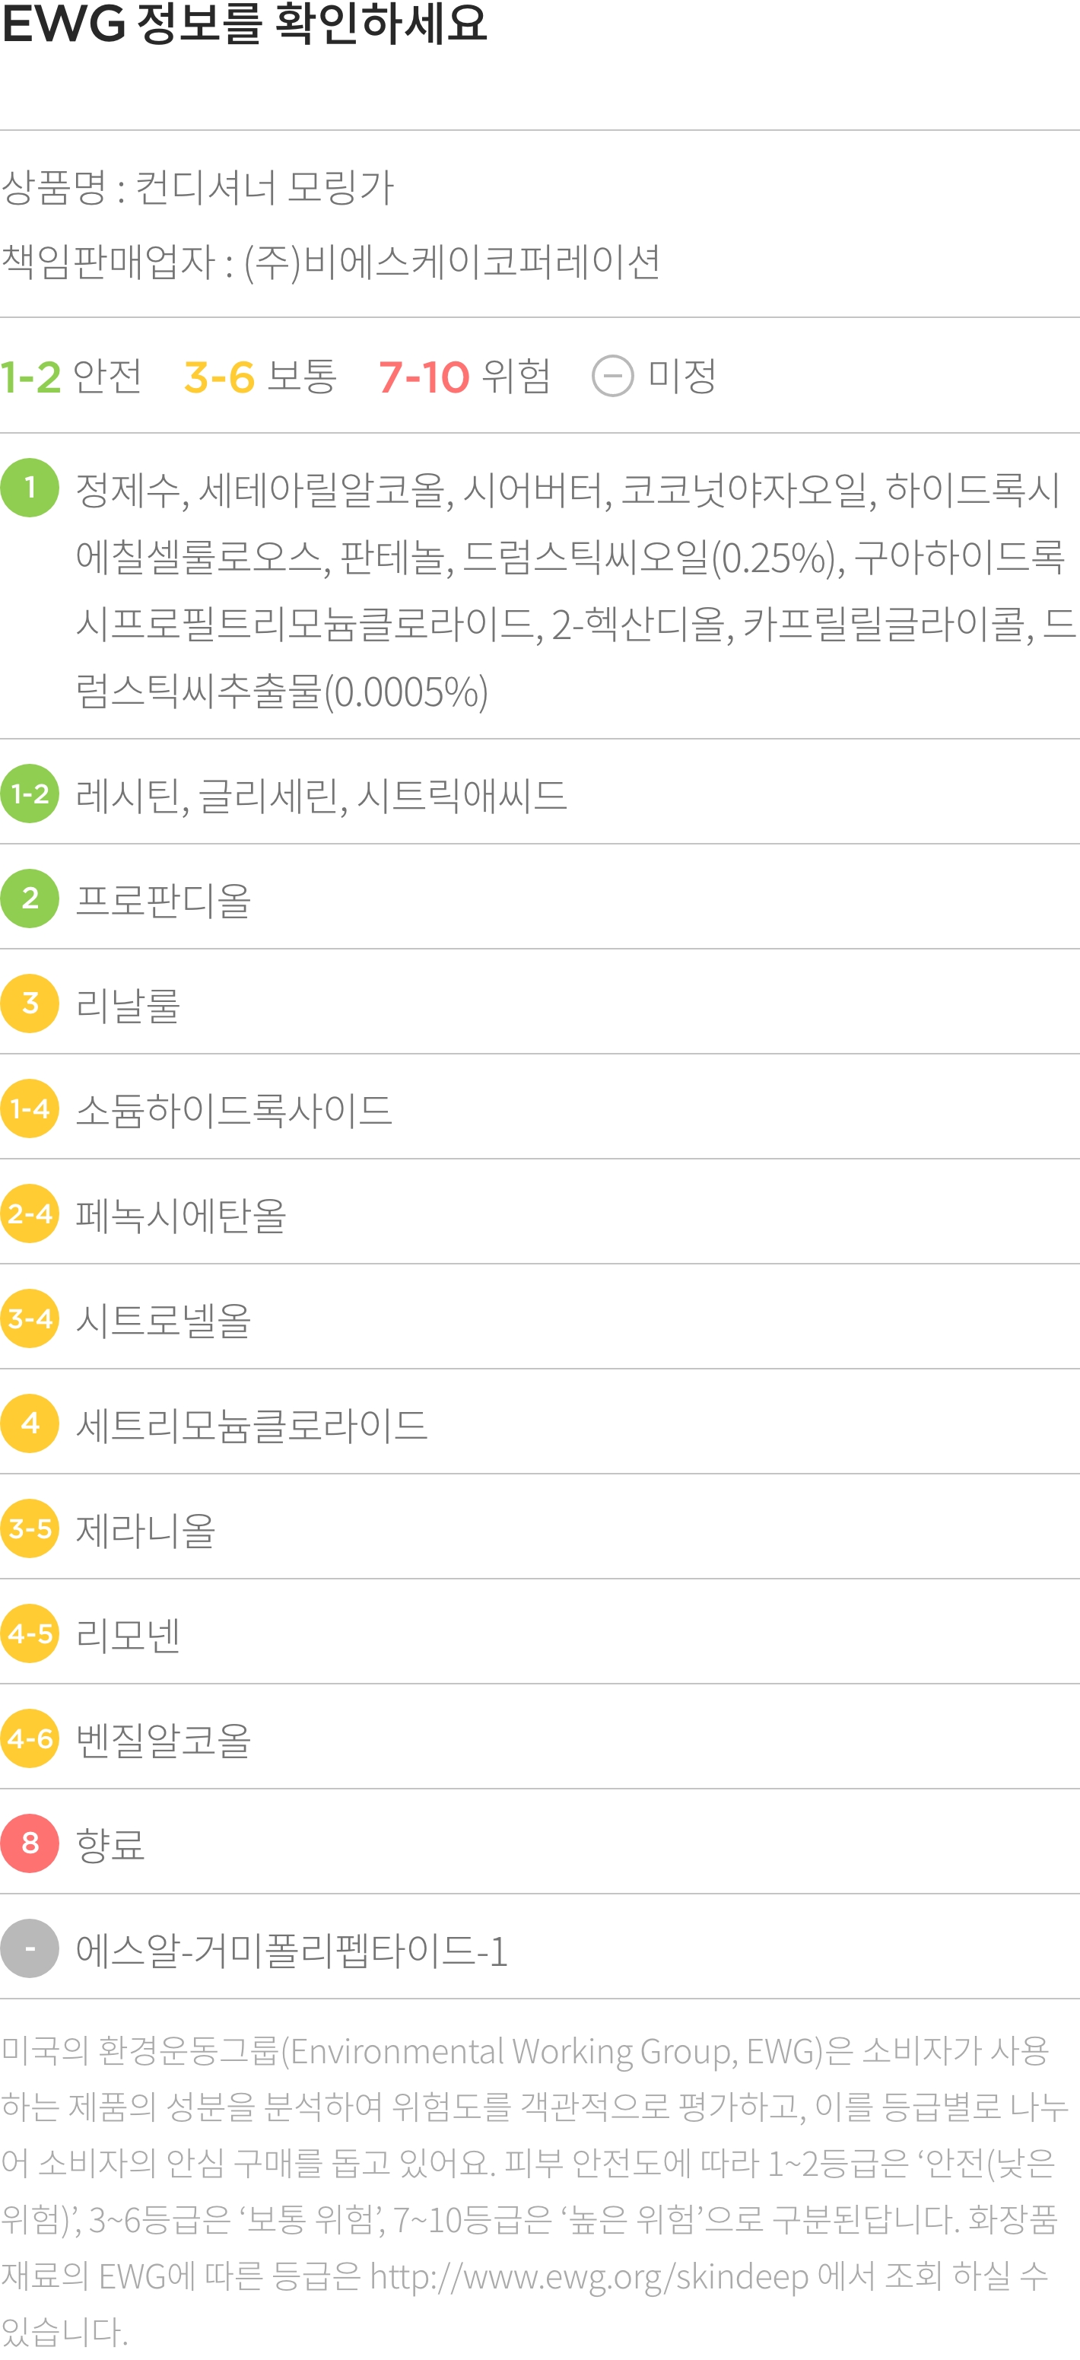Click the 향료 ingredient name
This screenshot has width=1080, height=2360.
tap(110, 1844)
